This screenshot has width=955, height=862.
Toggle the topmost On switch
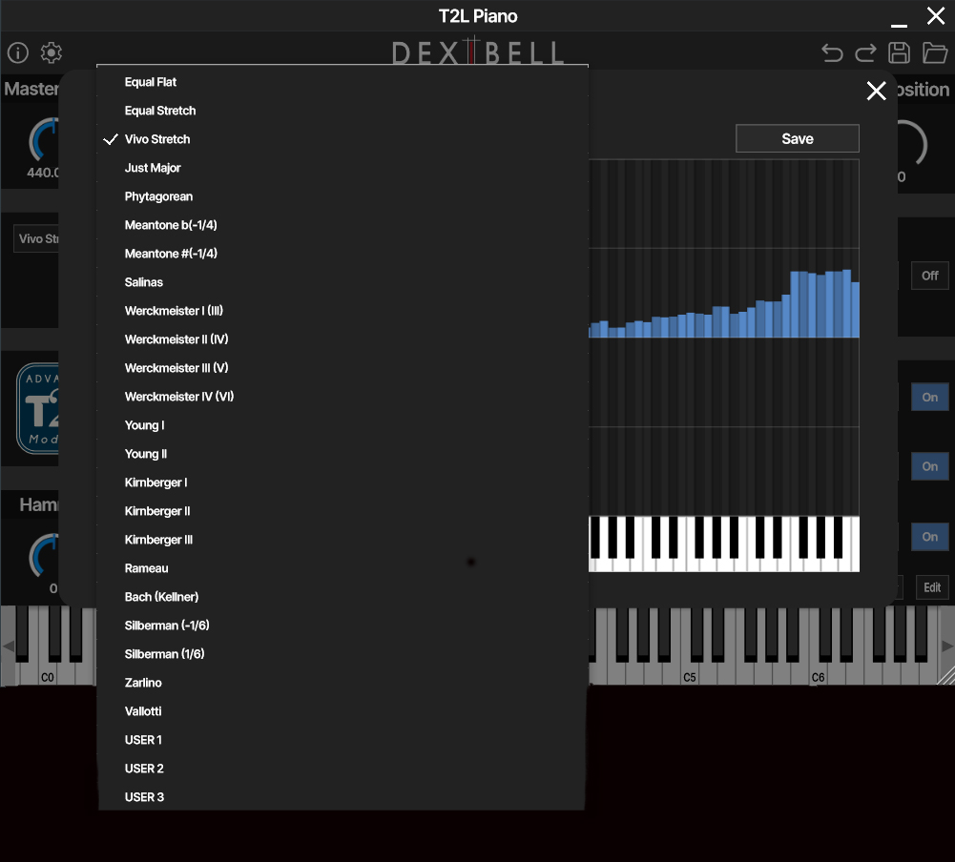coord(929,398)
